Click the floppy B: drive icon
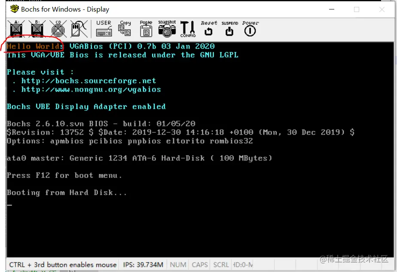The image size is (397, 272). coord(37,29)
